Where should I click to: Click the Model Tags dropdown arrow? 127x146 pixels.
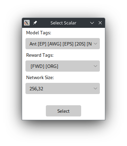coord(95,44)
